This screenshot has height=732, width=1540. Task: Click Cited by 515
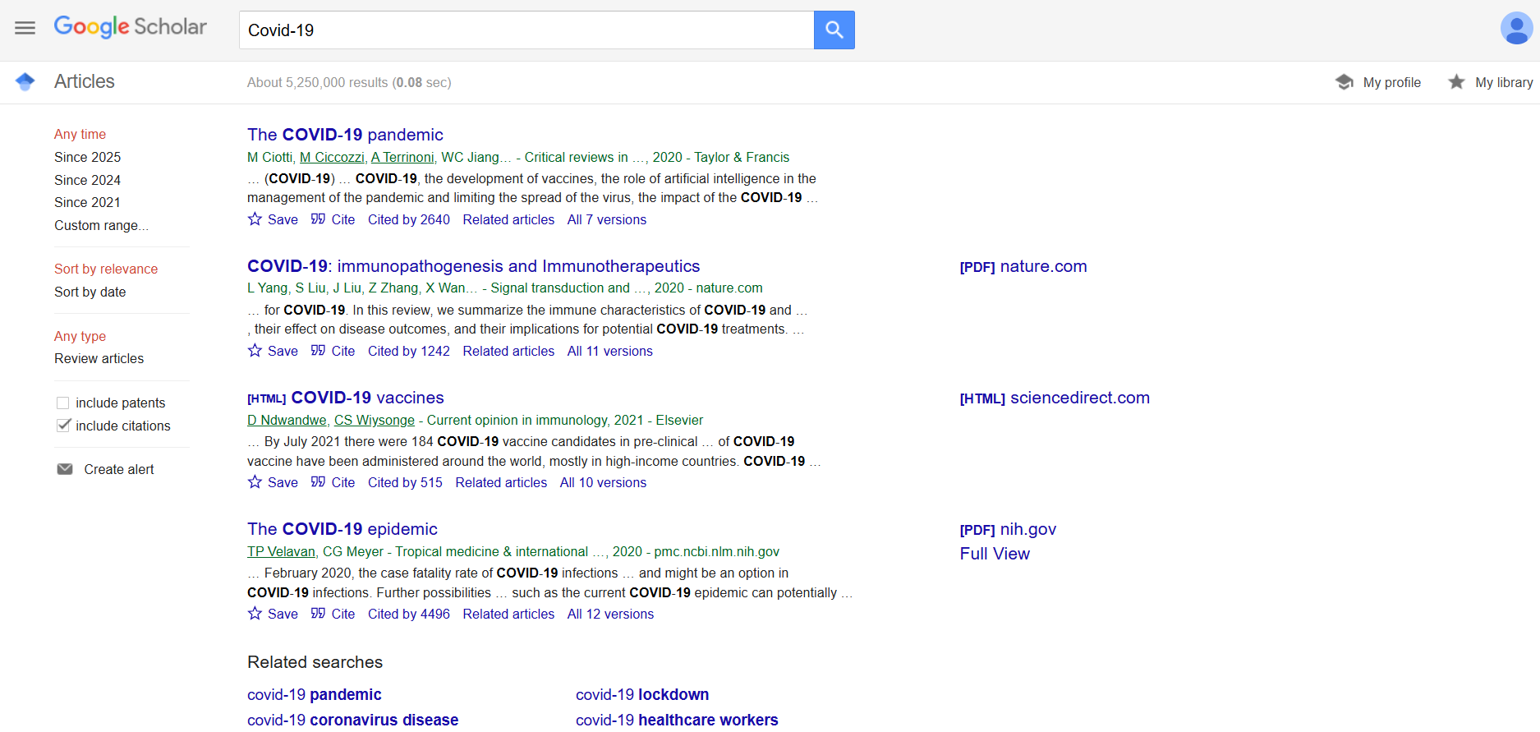pyautogui.click(x=405, y=482)
